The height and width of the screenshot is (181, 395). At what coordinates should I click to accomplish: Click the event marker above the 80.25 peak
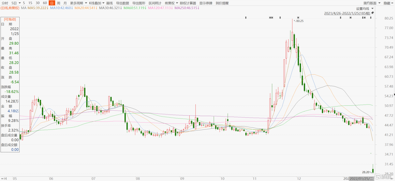(x=298, y=18)
